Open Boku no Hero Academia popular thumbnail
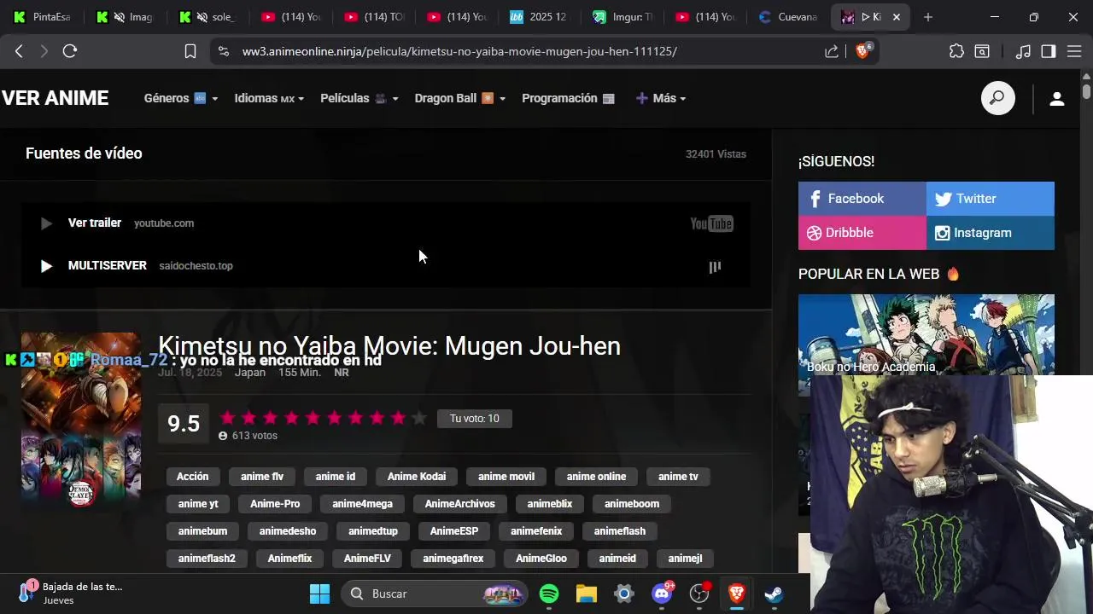Screen dimensions: 1093x614 coord(926,334)
